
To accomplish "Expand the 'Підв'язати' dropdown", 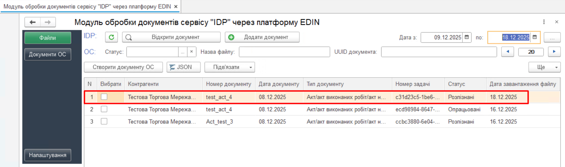I will [x=250, y=67].
